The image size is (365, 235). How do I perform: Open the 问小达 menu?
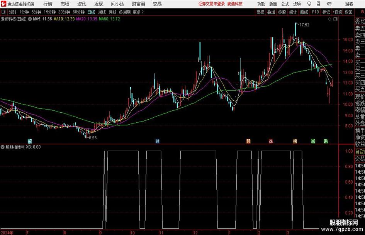(117, 4)
